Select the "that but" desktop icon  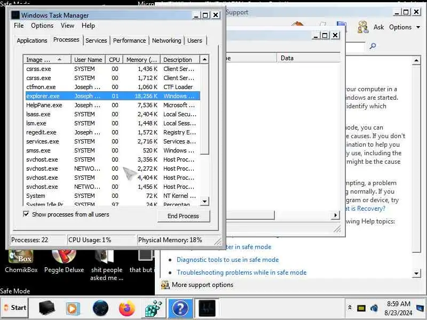pyautogui.click(x=142, y=261)
